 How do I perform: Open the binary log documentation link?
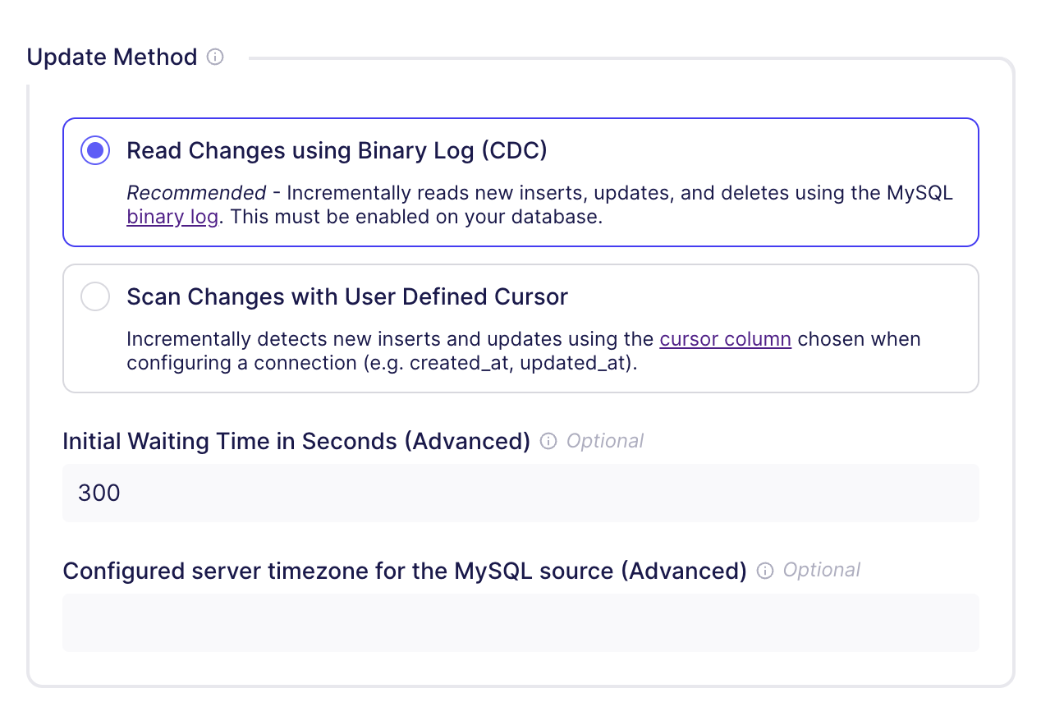pos(172,218)
